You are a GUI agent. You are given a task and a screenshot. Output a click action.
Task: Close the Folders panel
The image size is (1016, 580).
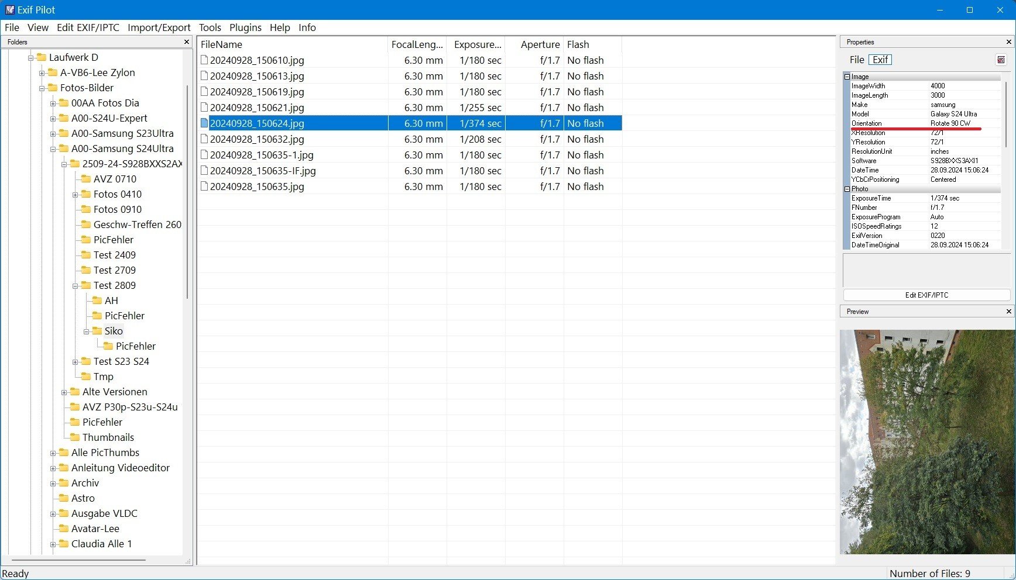[187, 42]
